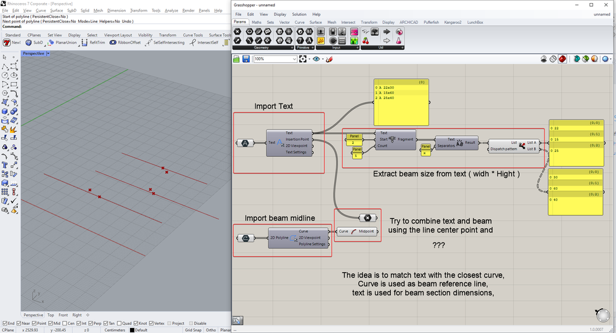Open the Curve tab in Grasshopper
This screenshot has height=333, width=616.
click(x=299, y=22)
